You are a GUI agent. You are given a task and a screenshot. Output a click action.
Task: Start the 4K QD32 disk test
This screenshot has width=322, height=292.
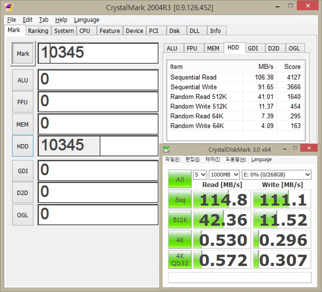tap(179, 260)
